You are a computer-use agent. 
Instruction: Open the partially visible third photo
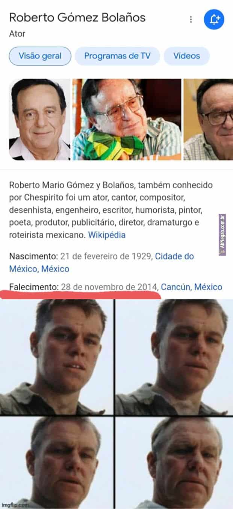coord(208,120)
